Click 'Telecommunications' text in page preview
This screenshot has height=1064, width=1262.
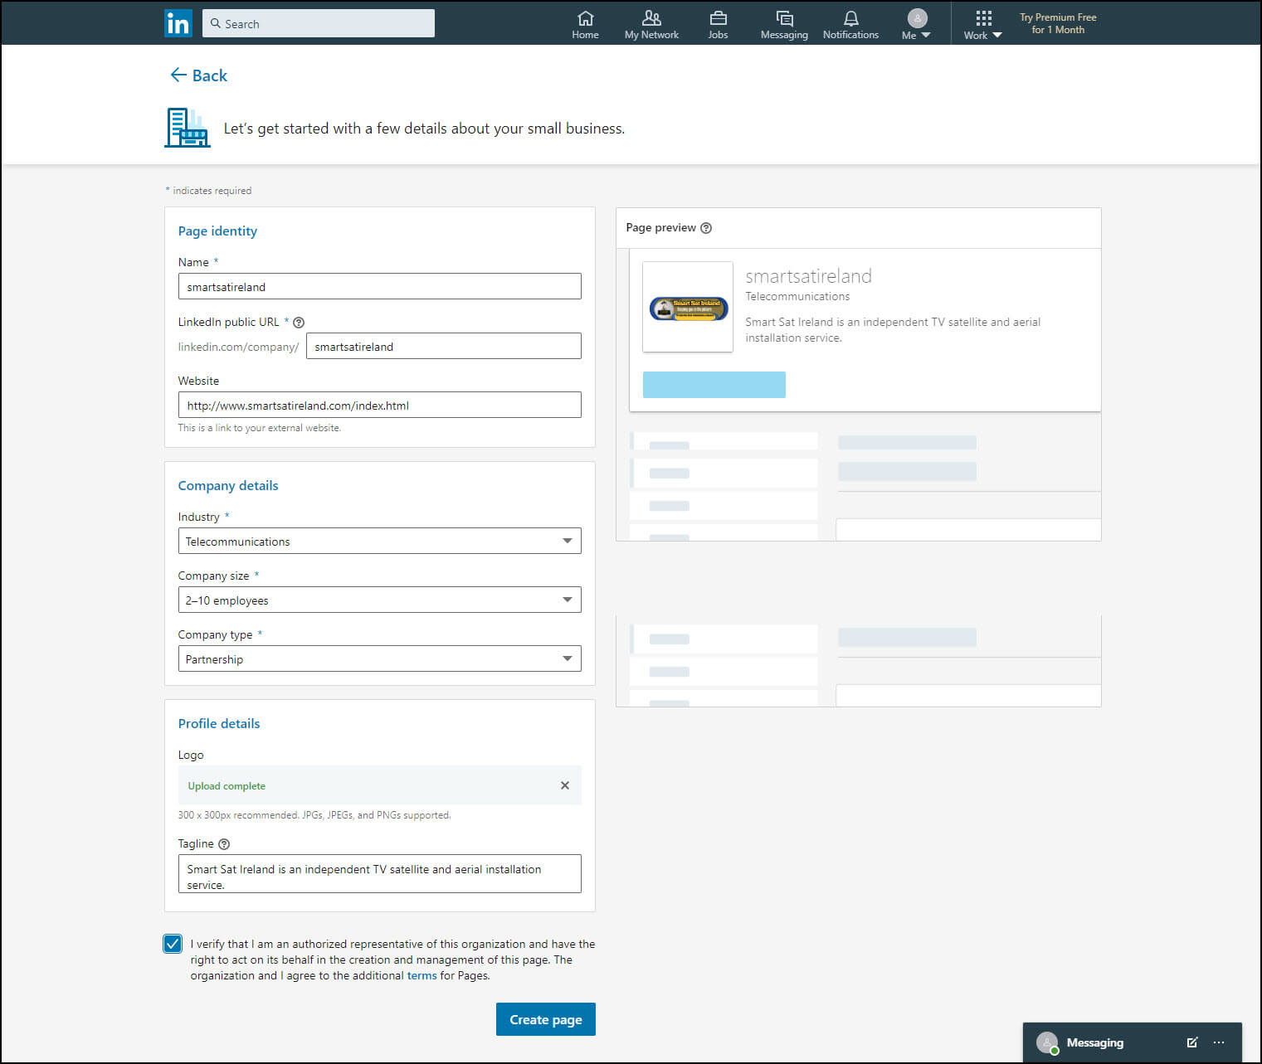pos(797,297)
